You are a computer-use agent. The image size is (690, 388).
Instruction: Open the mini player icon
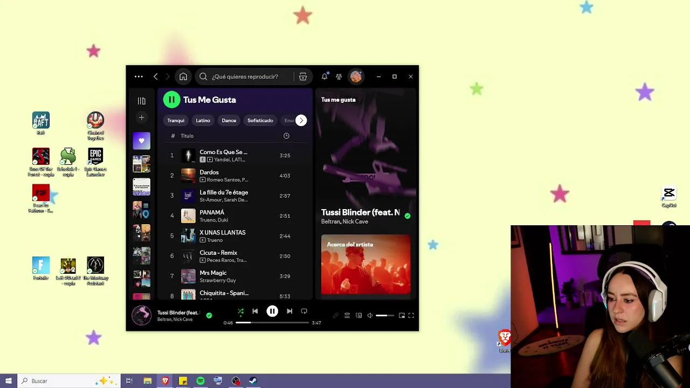click(x=402, y=316)
